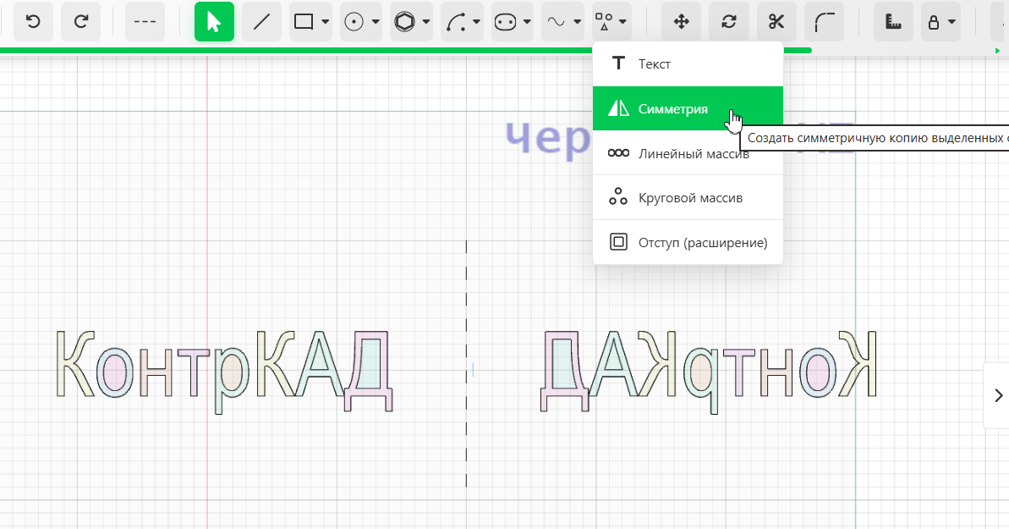This screenshot has width=1009, height=529.
Task: Click the shapes and arrays tool icon
Action: 604,22
